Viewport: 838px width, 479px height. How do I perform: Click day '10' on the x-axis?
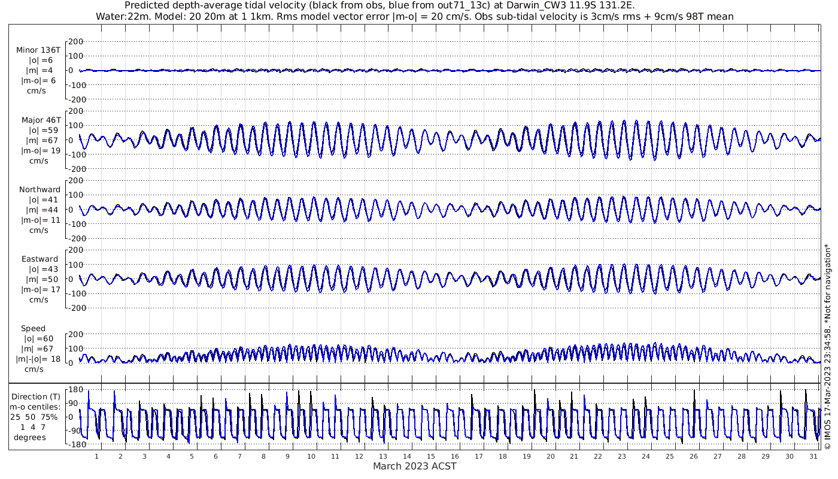pyautogui.click(x=311, y=456)
